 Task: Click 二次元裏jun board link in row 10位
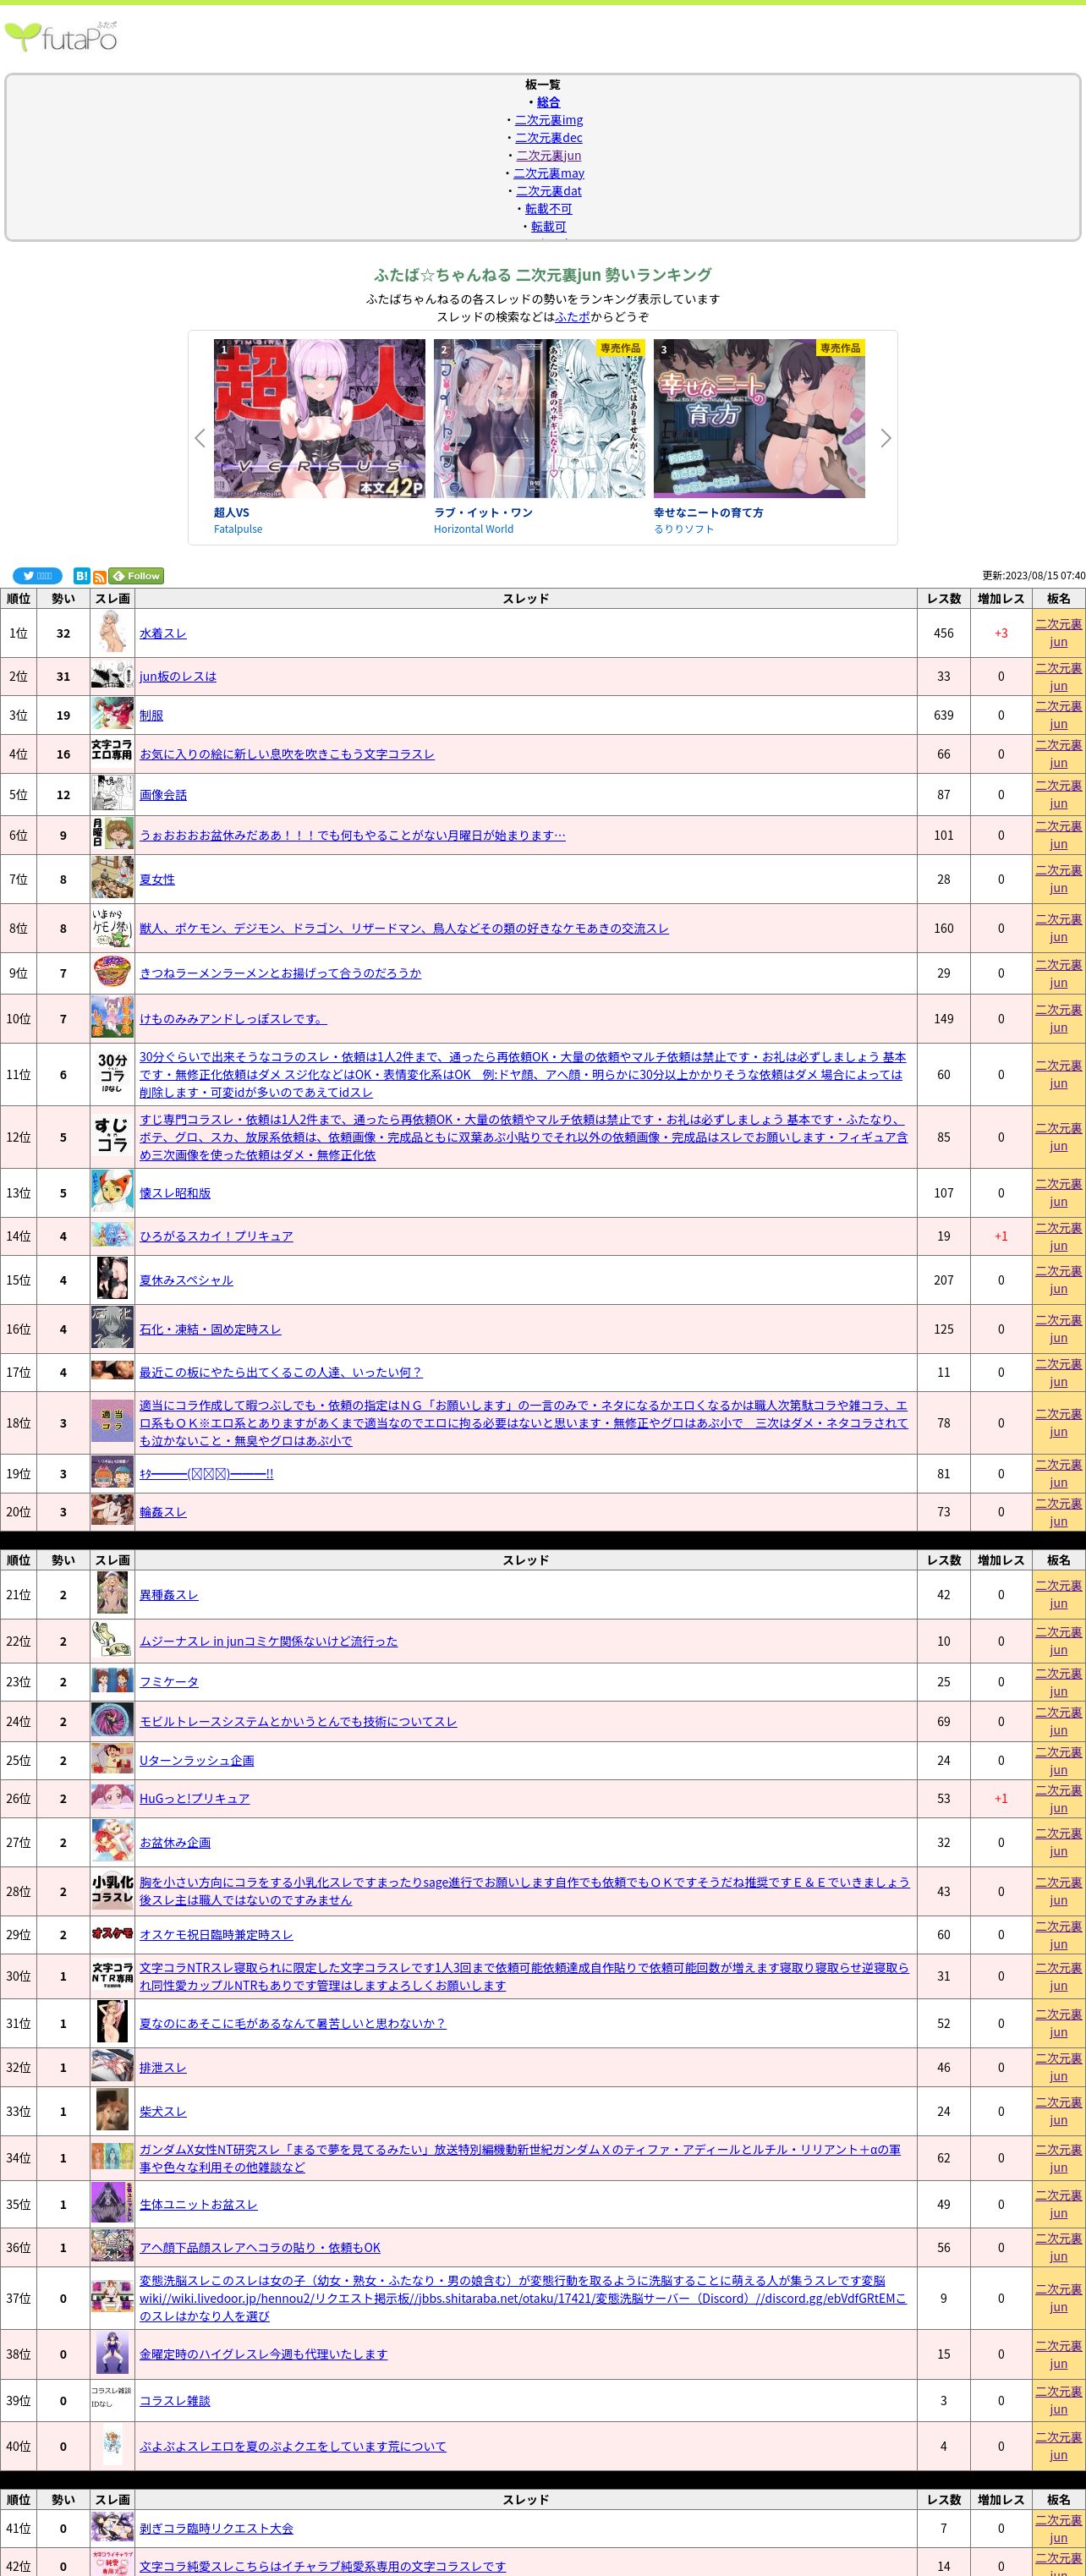pyautogui.click(x=1058, y=1019)
